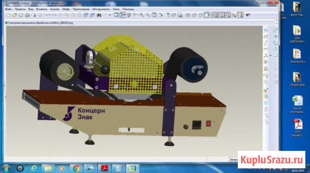Print the model via printer icon
310x173 pixels.
pos(27,15)
